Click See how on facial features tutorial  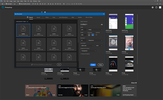[x=60, y=95]
